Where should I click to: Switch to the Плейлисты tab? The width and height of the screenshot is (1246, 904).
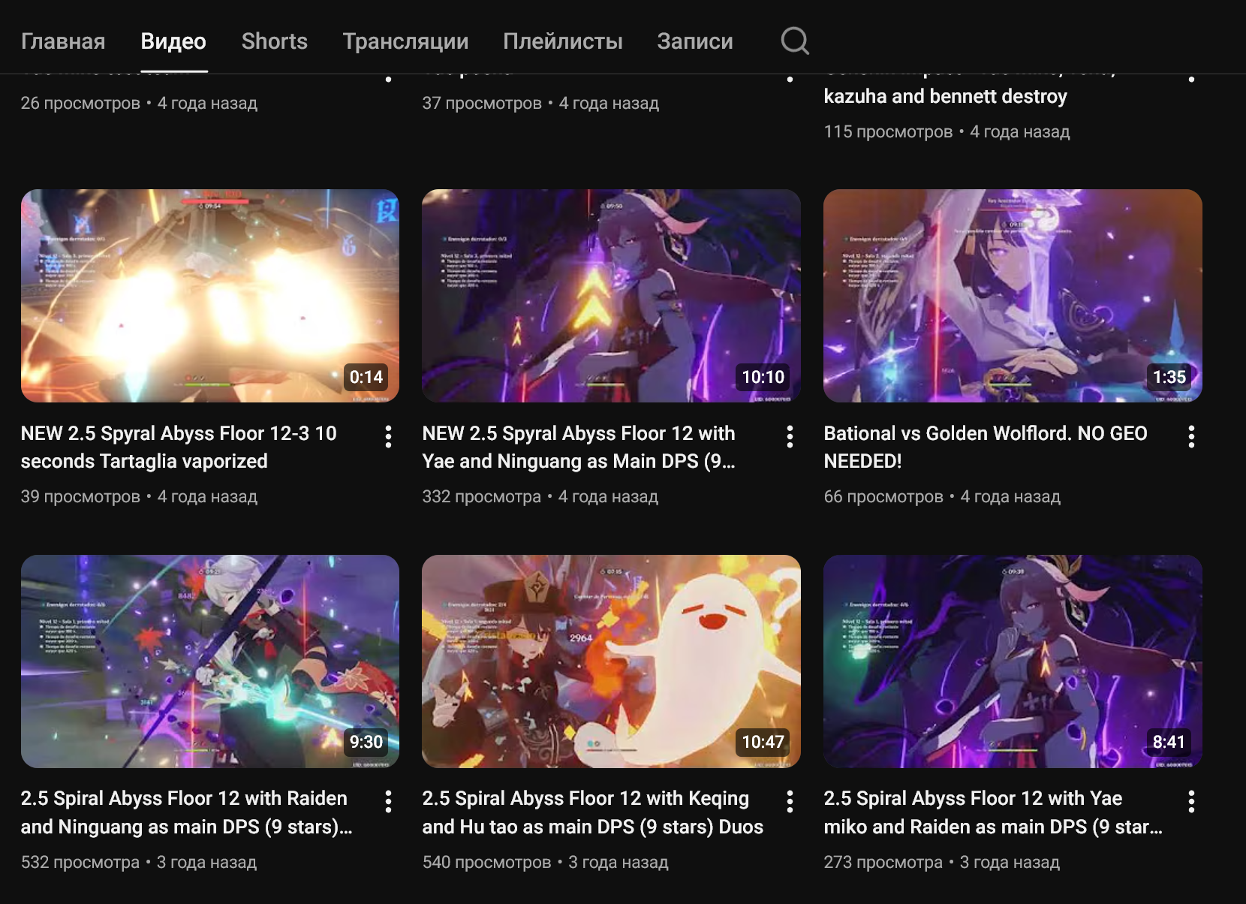[563, 41]
